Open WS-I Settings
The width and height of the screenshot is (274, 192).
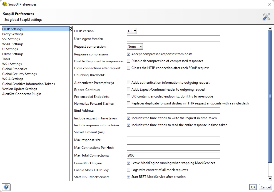(x=36, y=64)
